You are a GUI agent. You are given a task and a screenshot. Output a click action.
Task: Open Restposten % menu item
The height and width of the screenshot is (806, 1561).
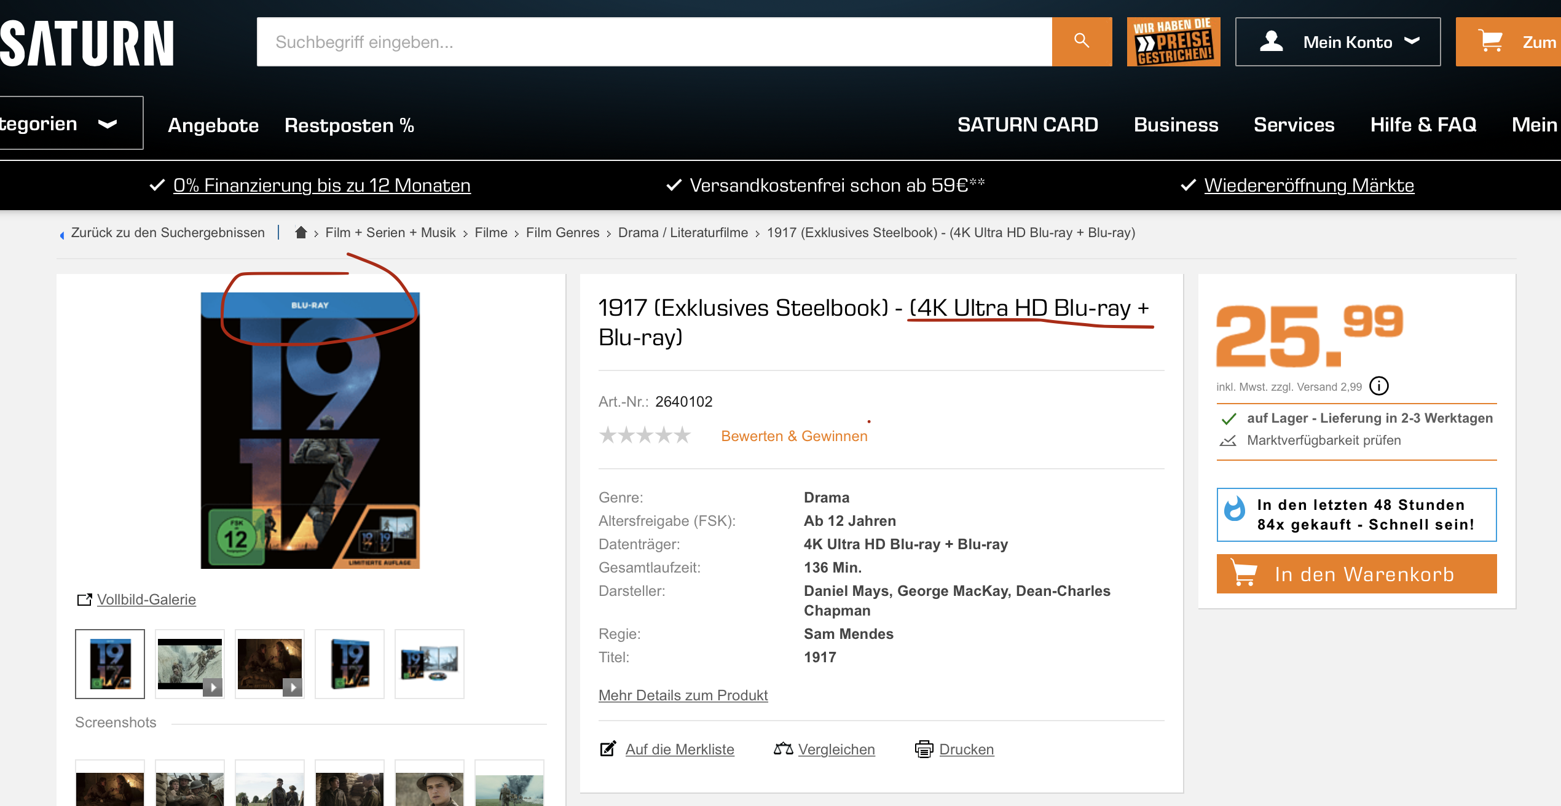point(349,125)
